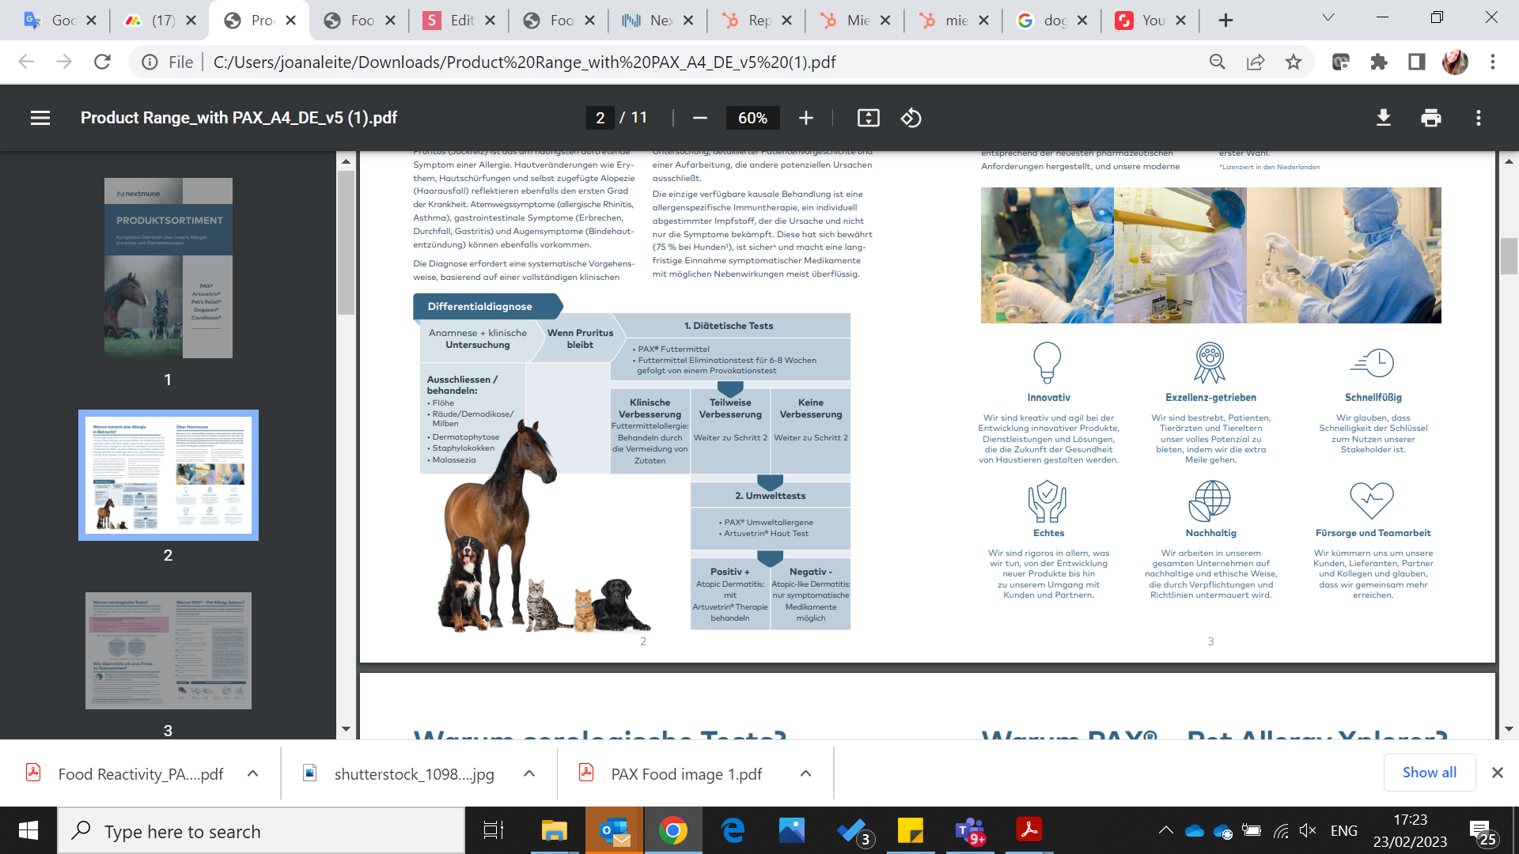Open the PDF viewer more actions menu

pos(1478,118)
